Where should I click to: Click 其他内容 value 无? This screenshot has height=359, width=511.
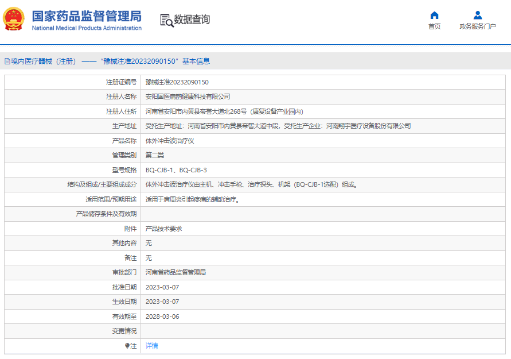pyautogui.click(x=149, y=243)
